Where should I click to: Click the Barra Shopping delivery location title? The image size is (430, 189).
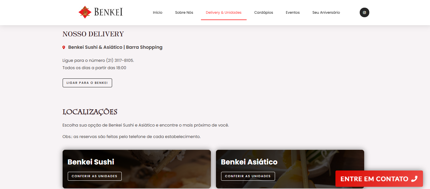tap(115, 47)
